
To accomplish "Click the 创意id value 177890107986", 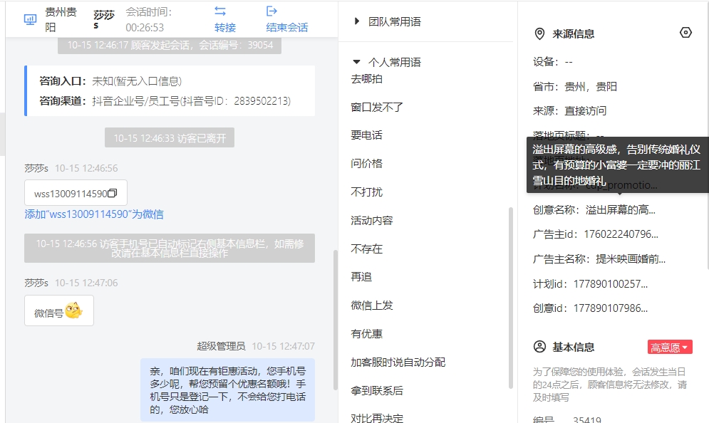I will pos(611,308).
